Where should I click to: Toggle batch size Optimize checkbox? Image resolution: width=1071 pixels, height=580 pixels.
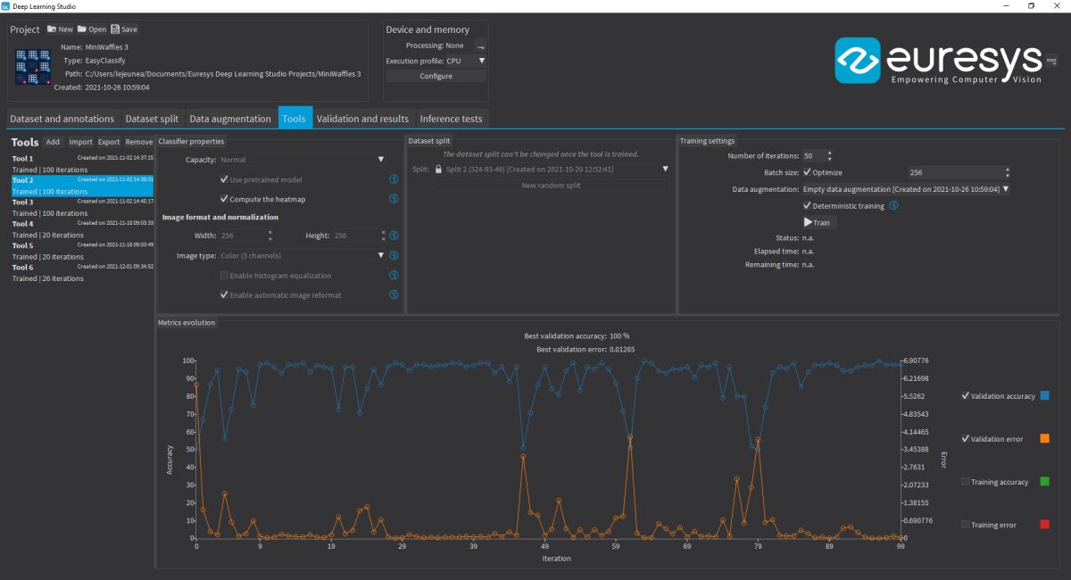coord(807,172)
